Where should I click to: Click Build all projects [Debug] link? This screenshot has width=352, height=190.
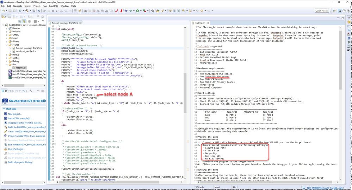(20, 162)
